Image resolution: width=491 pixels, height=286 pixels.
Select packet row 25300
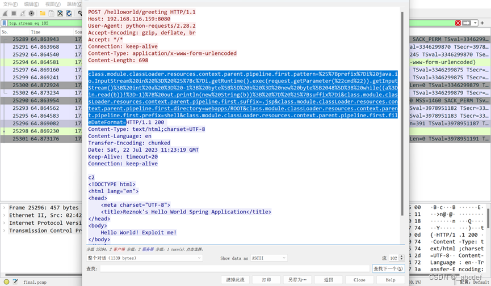41,85
